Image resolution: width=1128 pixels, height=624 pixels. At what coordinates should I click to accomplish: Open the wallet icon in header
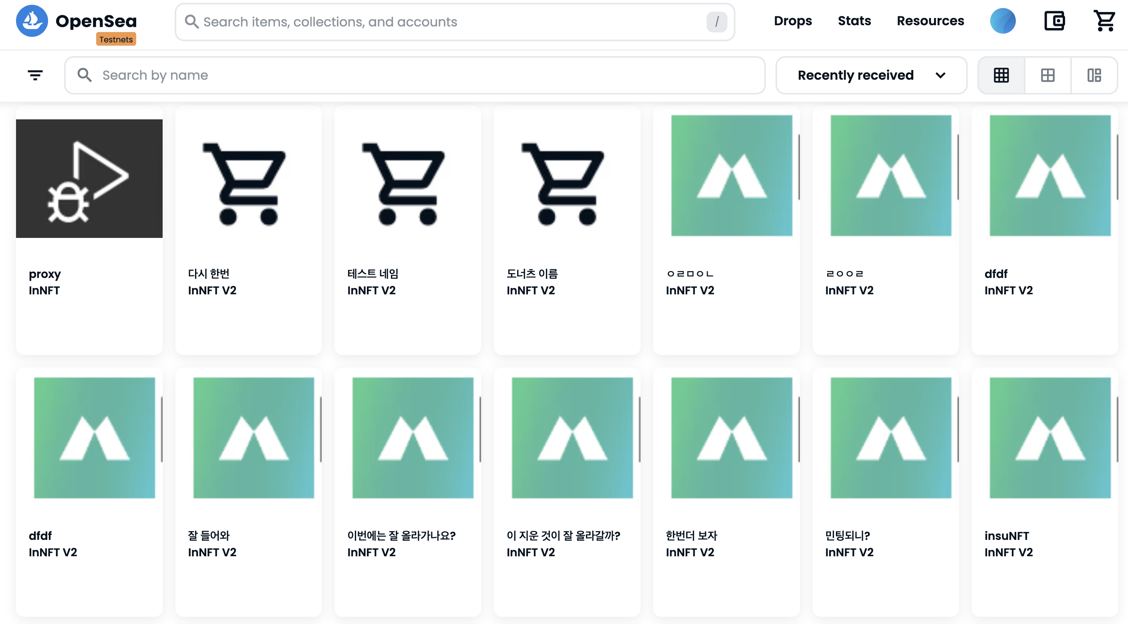pyautogui.click(x=1054, y=20)
